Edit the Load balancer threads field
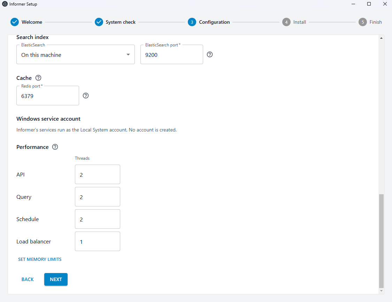 pyautogui.click(x=98, y=241)
